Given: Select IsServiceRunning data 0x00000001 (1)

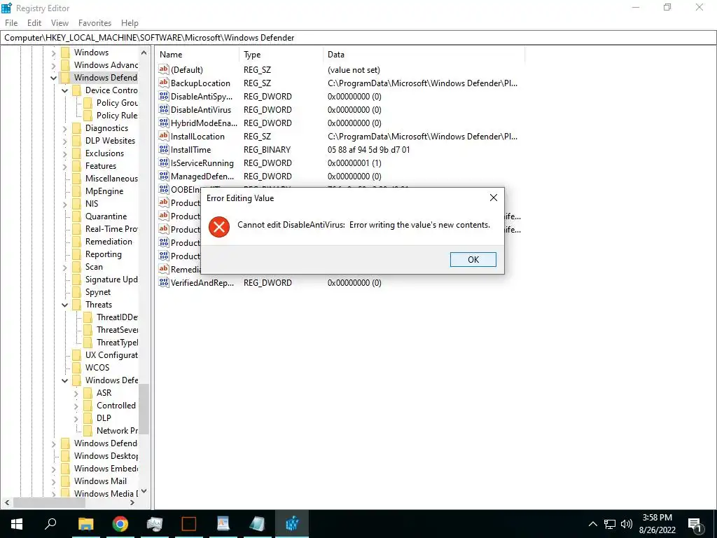Looking at the screenshot, I should coord(354,163).
